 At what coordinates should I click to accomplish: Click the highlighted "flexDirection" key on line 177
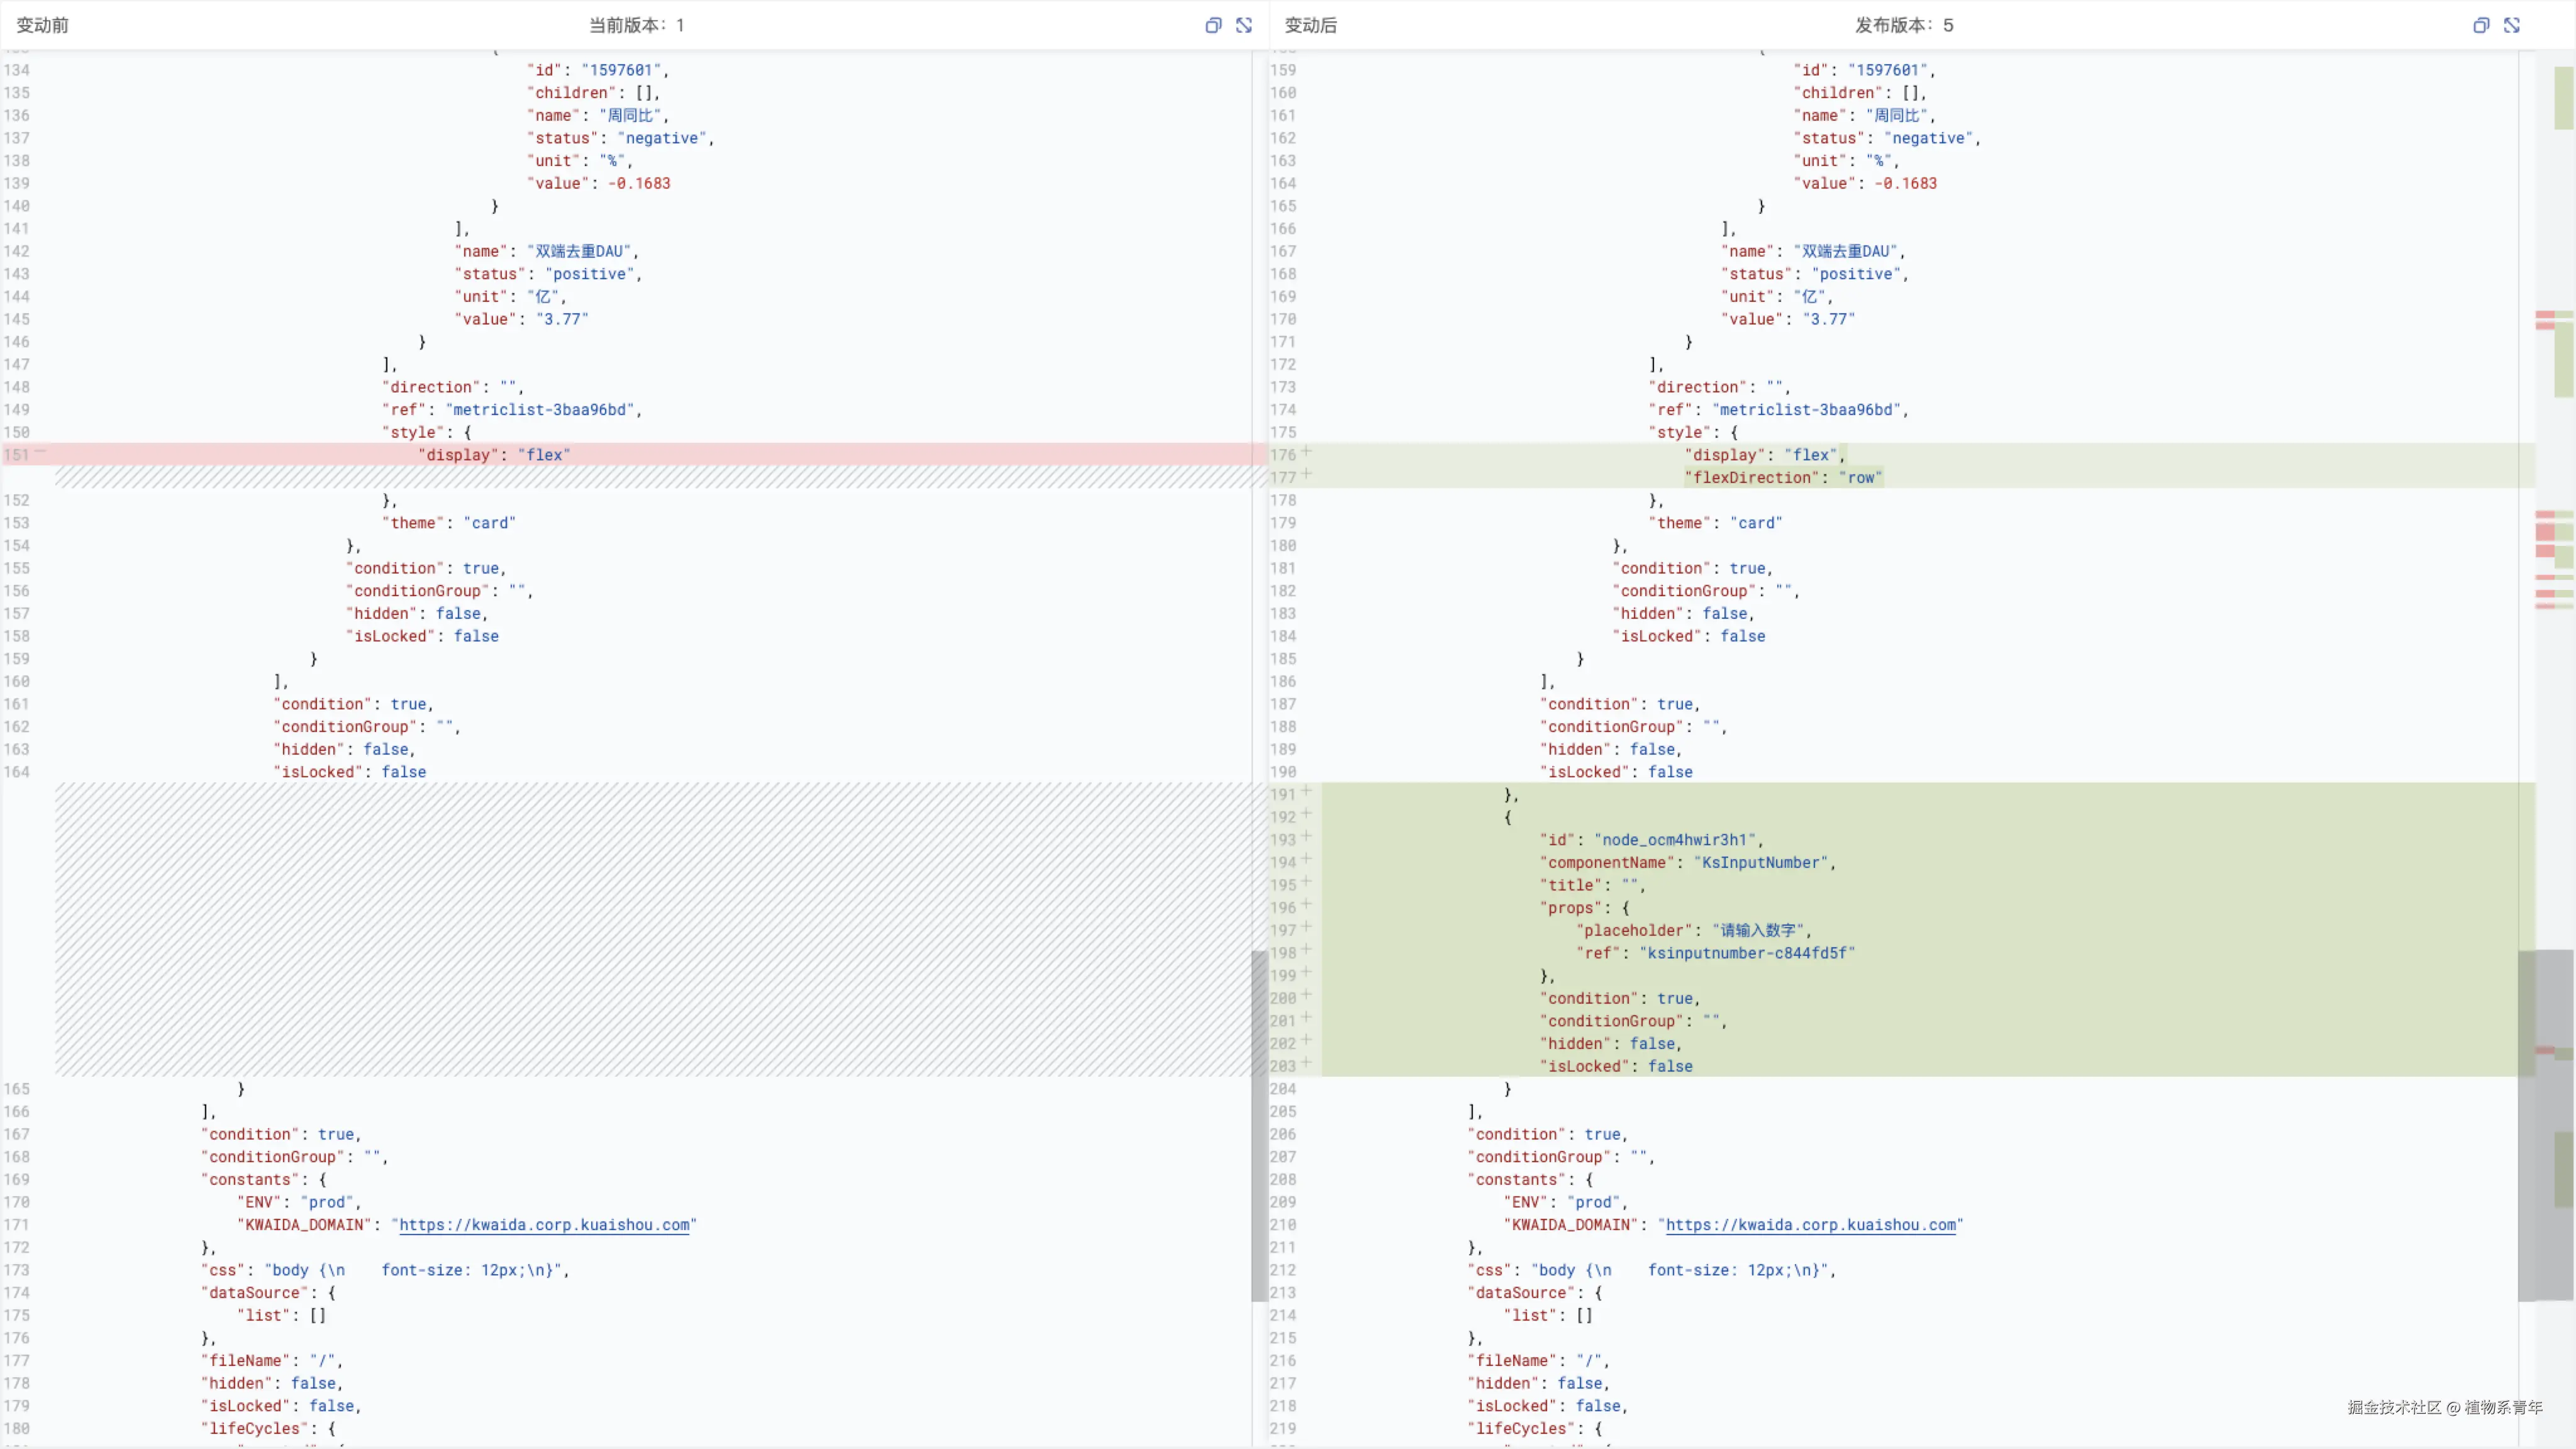1751,478
